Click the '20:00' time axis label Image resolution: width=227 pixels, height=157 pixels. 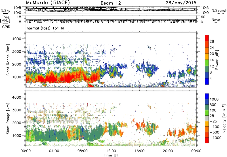(168, 151)
